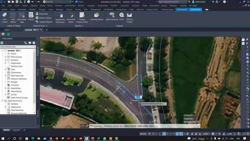
Task: Switch to the Analyze ribbon tab
Action: coord(42,9)
